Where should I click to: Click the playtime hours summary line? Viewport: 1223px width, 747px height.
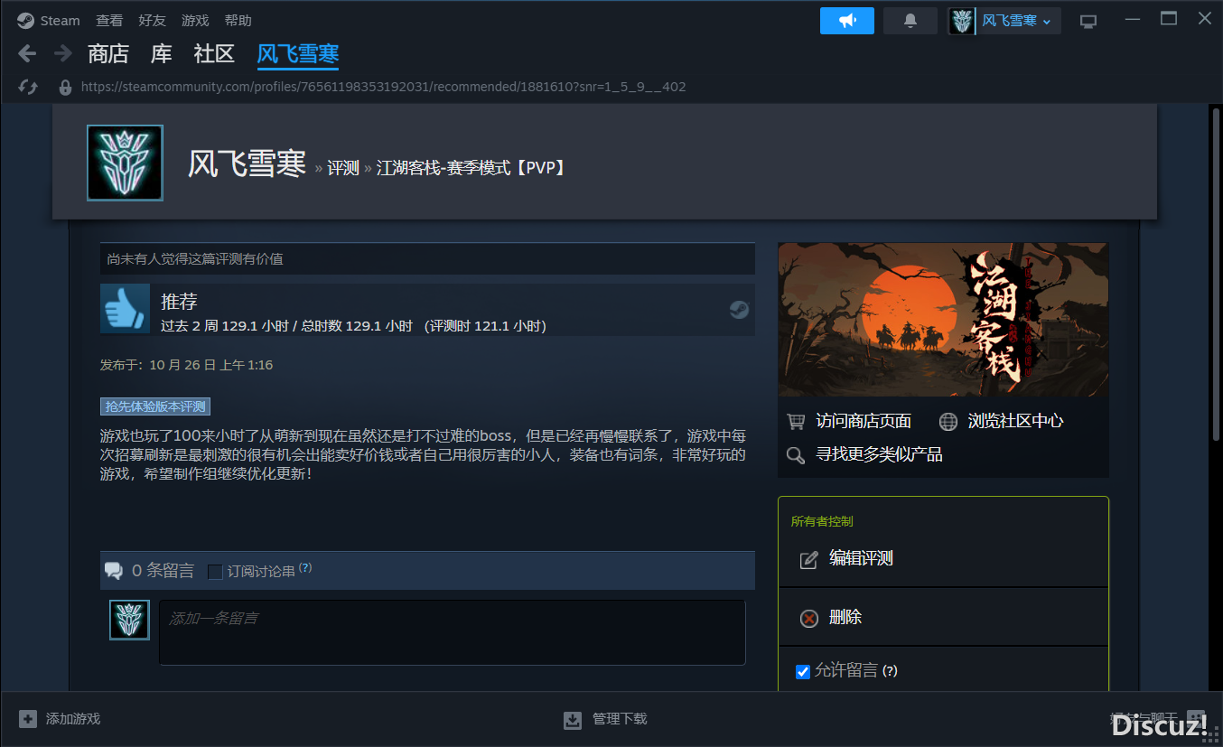[353, 325]
